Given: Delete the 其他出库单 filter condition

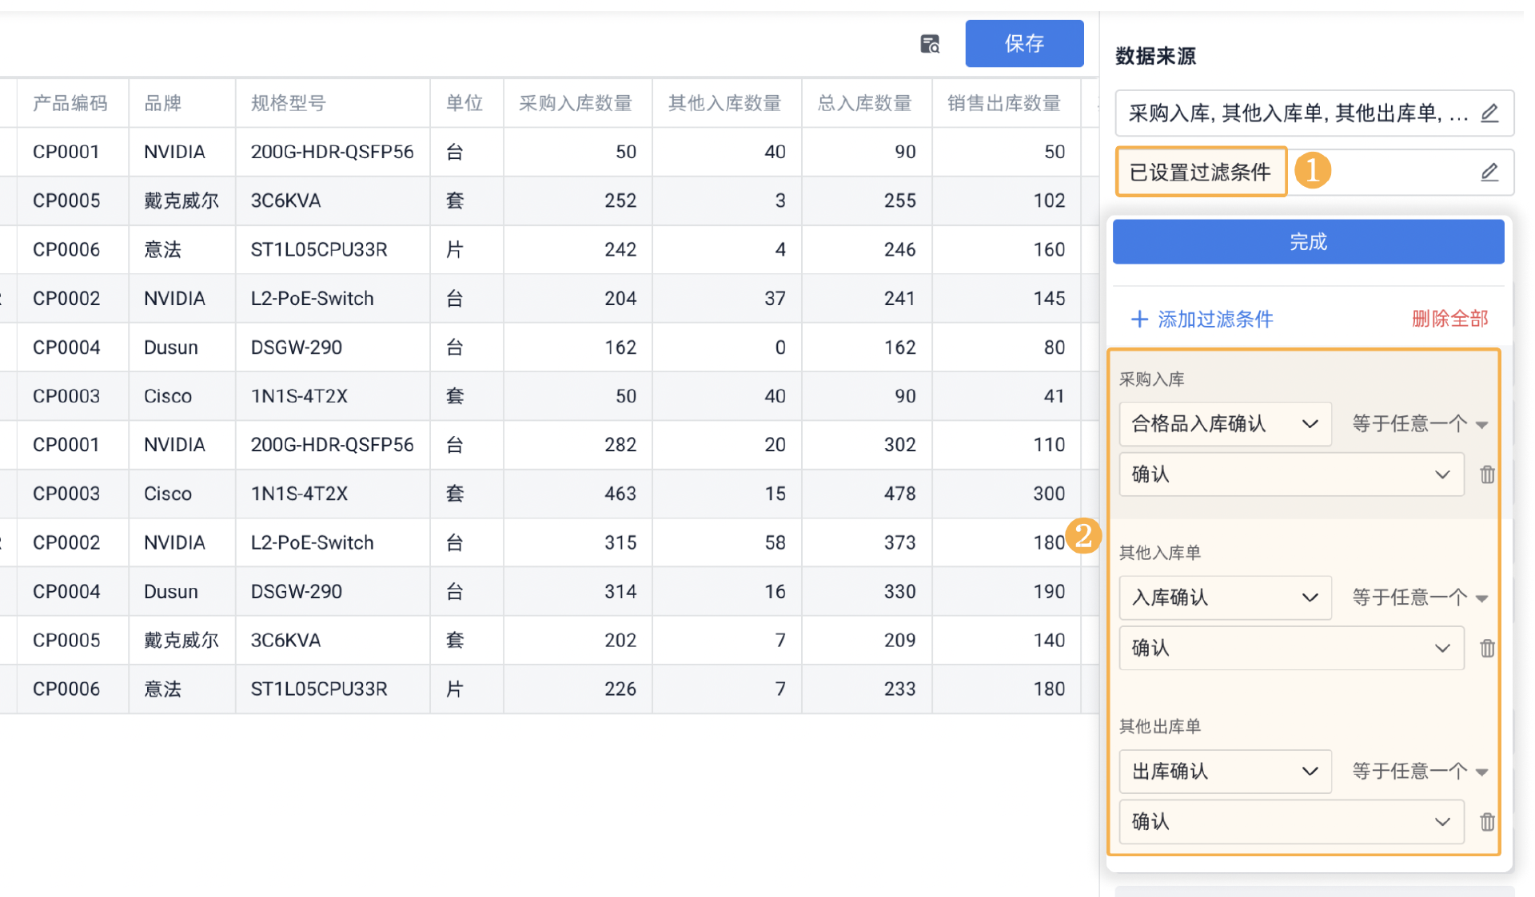Looking at the screenshot, I should pyautogui.click(x=1487, y=822).
